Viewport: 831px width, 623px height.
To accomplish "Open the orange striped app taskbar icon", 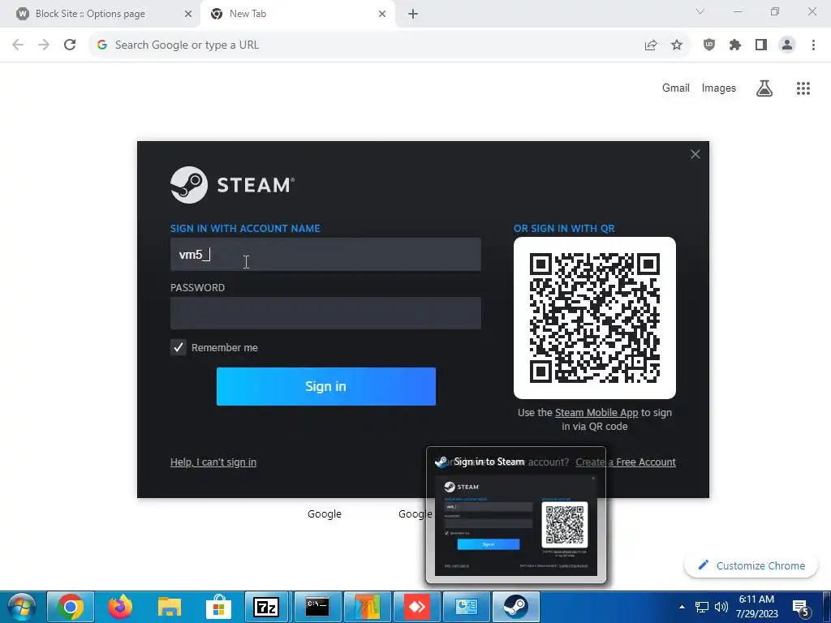I will [x=368, y=607].
